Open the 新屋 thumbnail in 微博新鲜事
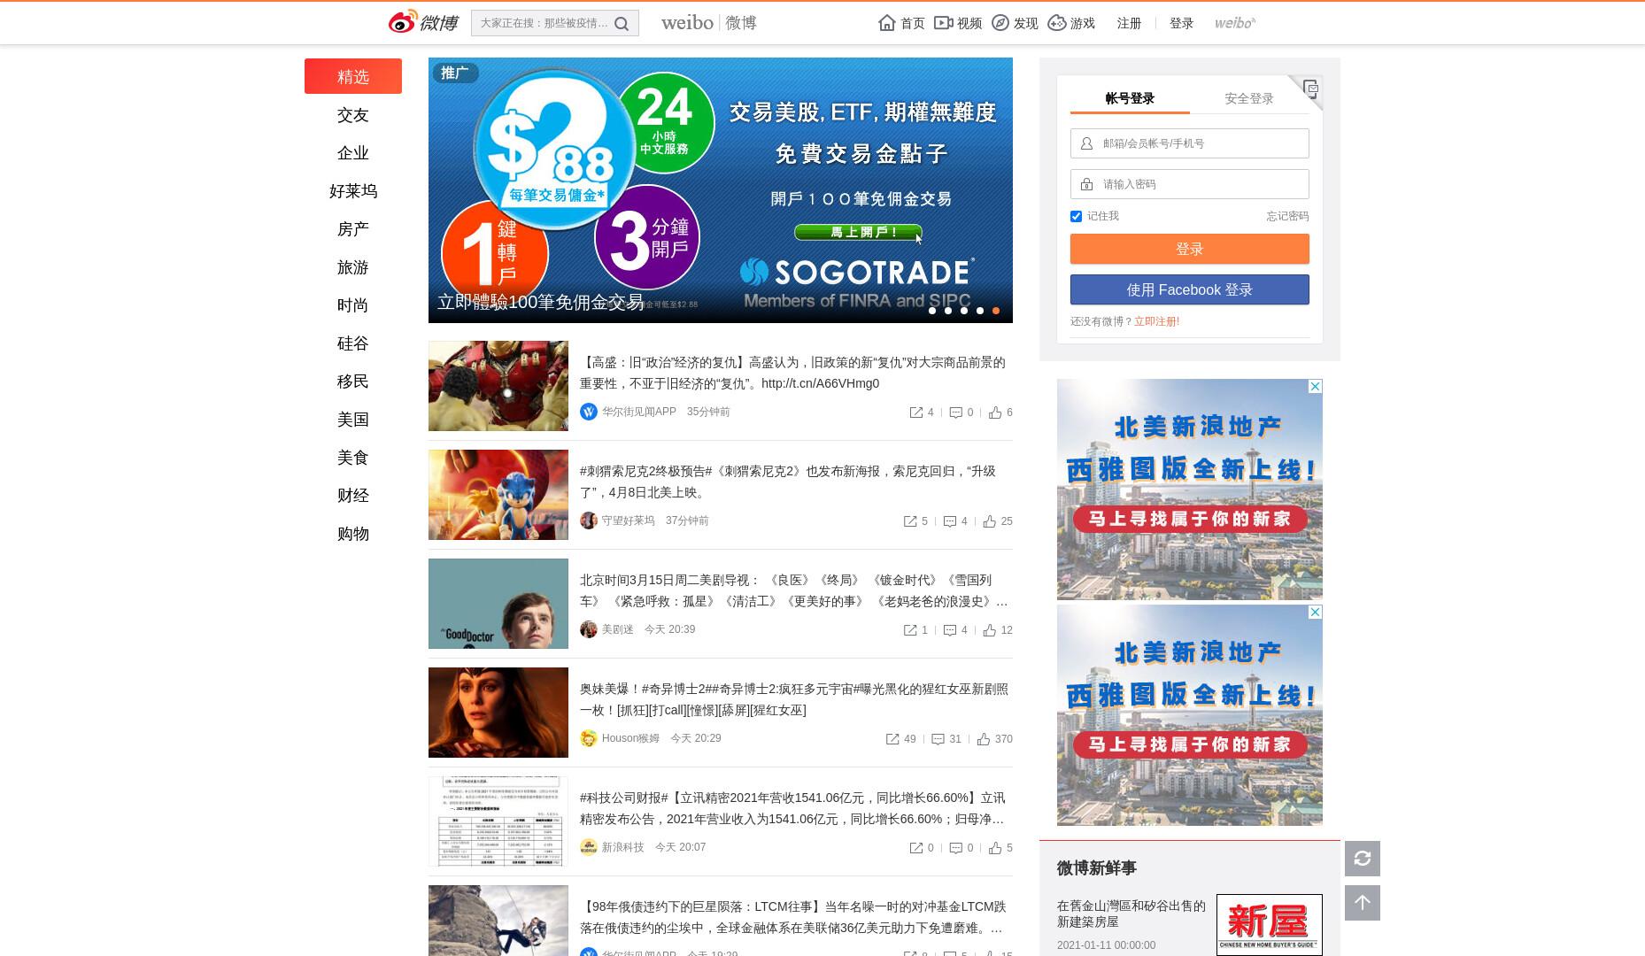The image size is (1645, 956). click(x=1269, y=924)
